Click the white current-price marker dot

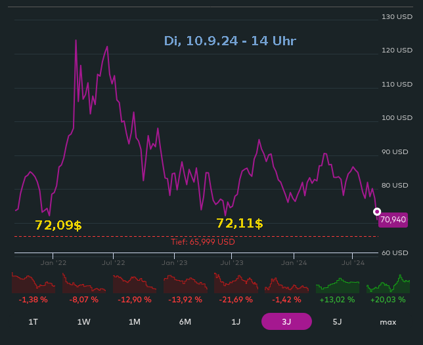[x=377, y=212]
